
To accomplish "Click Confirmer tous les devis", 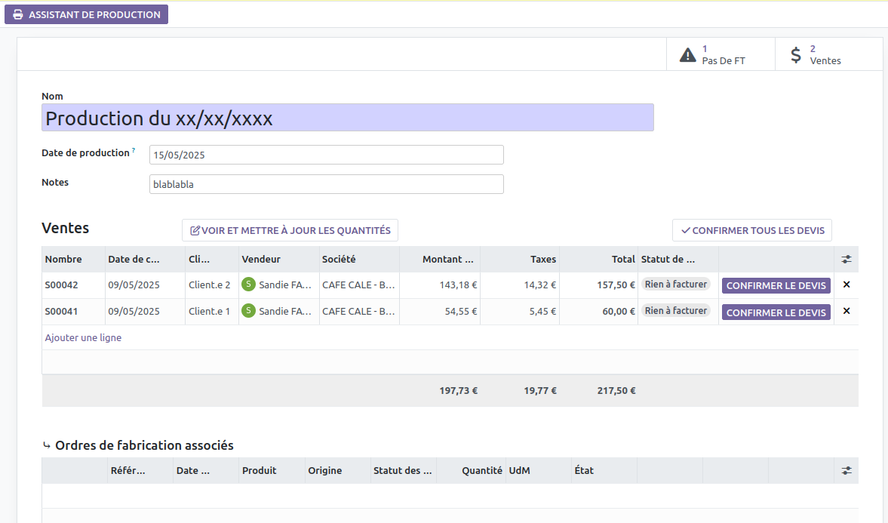I will click(752, 231).
